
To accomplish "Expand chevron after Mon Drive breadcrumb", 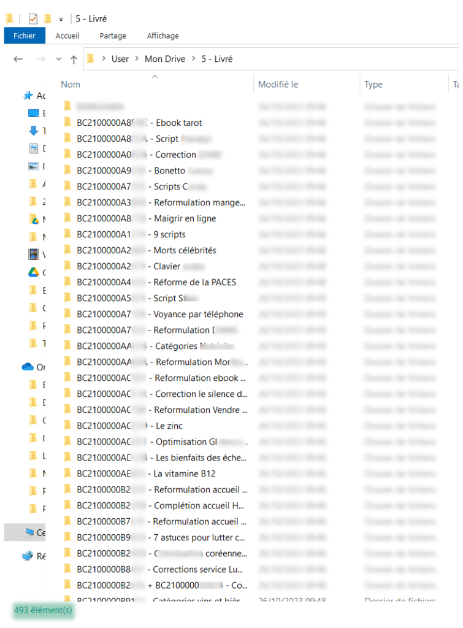I will 193,58.
